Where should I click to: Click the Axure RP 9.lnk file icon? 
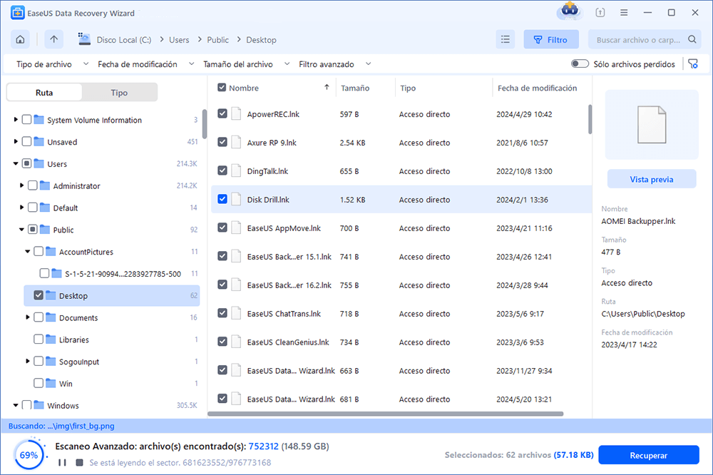(x=236, y=143)
